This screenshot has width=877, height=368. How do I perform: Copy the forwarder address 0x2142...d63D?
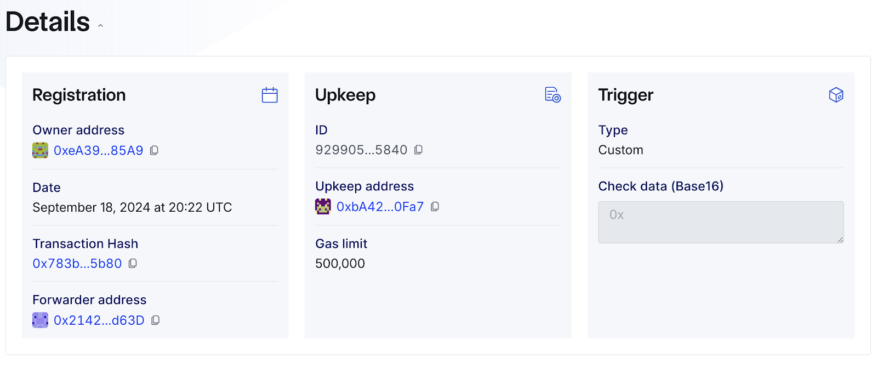(156, 320)
